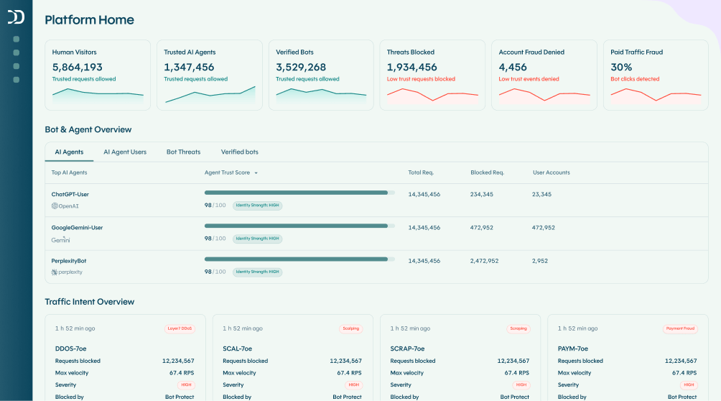Click Identity Strength HIGH badge for PerplexityBot
This screenshot has width=721, height=401.
click(258, 272)
